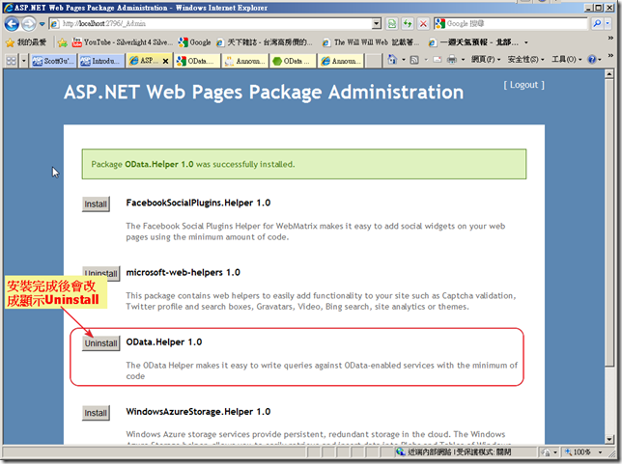Install WindowsAzureStorage.Helper 1.0

pos(96,413)
